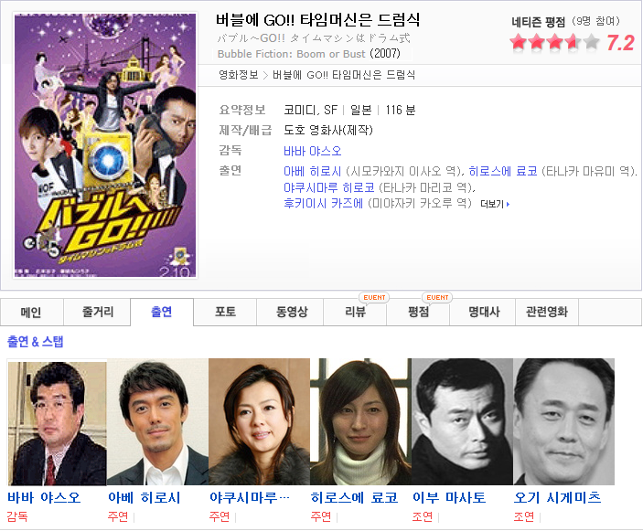643x531 pixels.
Task: Click the star rating icons
Action: coord(554,42)
